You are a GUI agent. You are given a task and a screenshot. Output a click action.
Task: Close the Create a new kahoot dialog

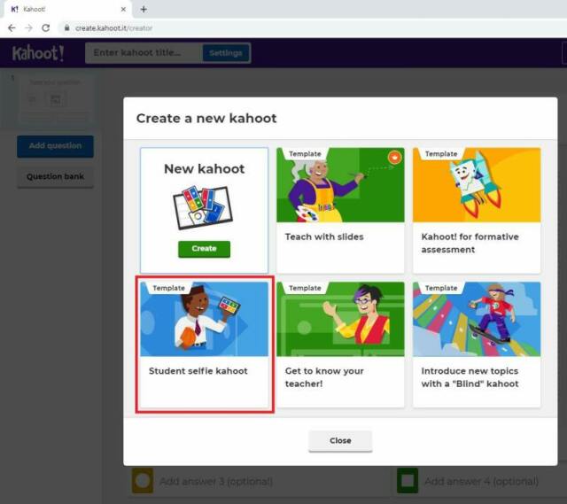[x=340, y=440]
